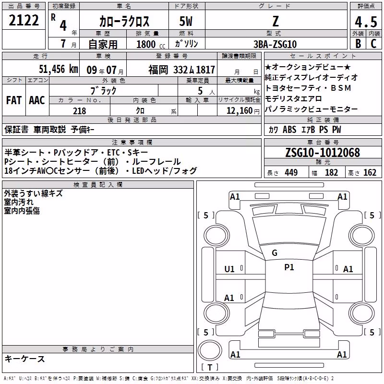Click the air conditioner value AAC
The width and height of the screenshot is (384, 384).
(37, 100)
